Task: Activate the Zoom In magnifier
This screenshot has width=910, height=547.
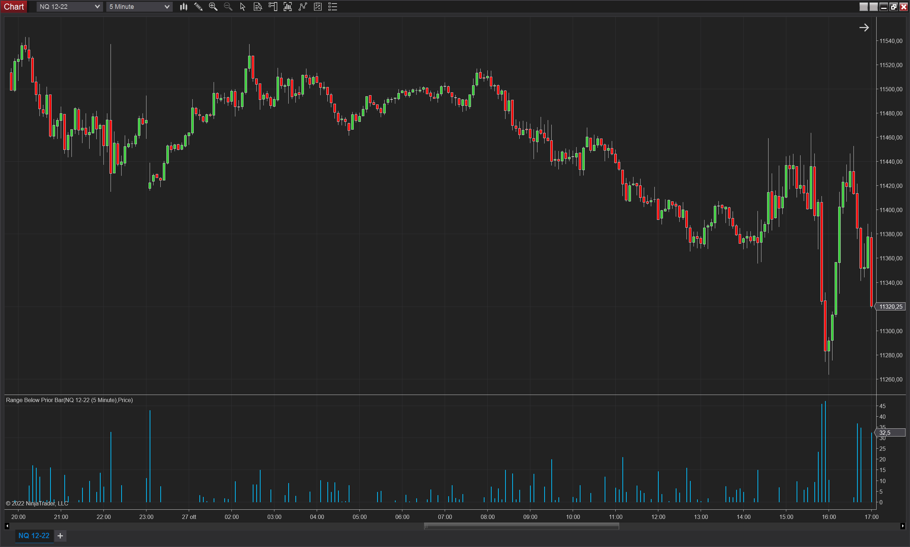Action: pos(213,7)
